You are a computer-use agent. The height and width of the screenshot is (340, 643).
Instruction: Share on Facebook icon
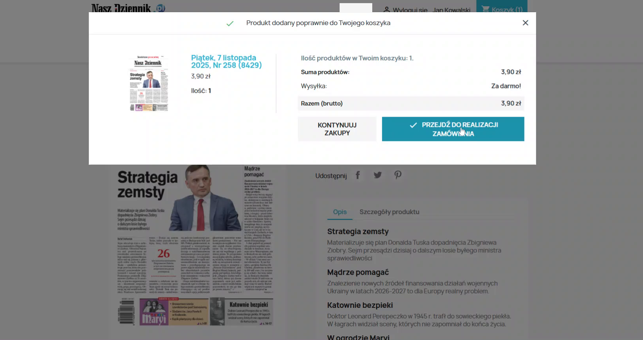click(x=358, y=175)
